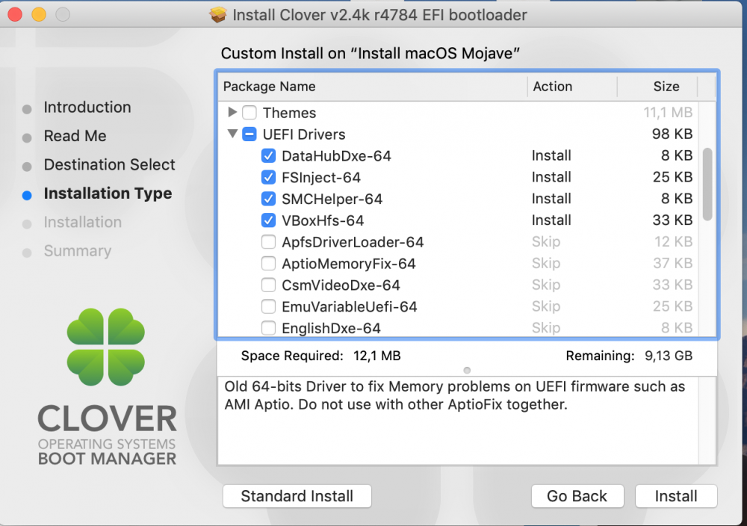Click the Package Name column header
The image size is (747, 526).
point(373,86)
